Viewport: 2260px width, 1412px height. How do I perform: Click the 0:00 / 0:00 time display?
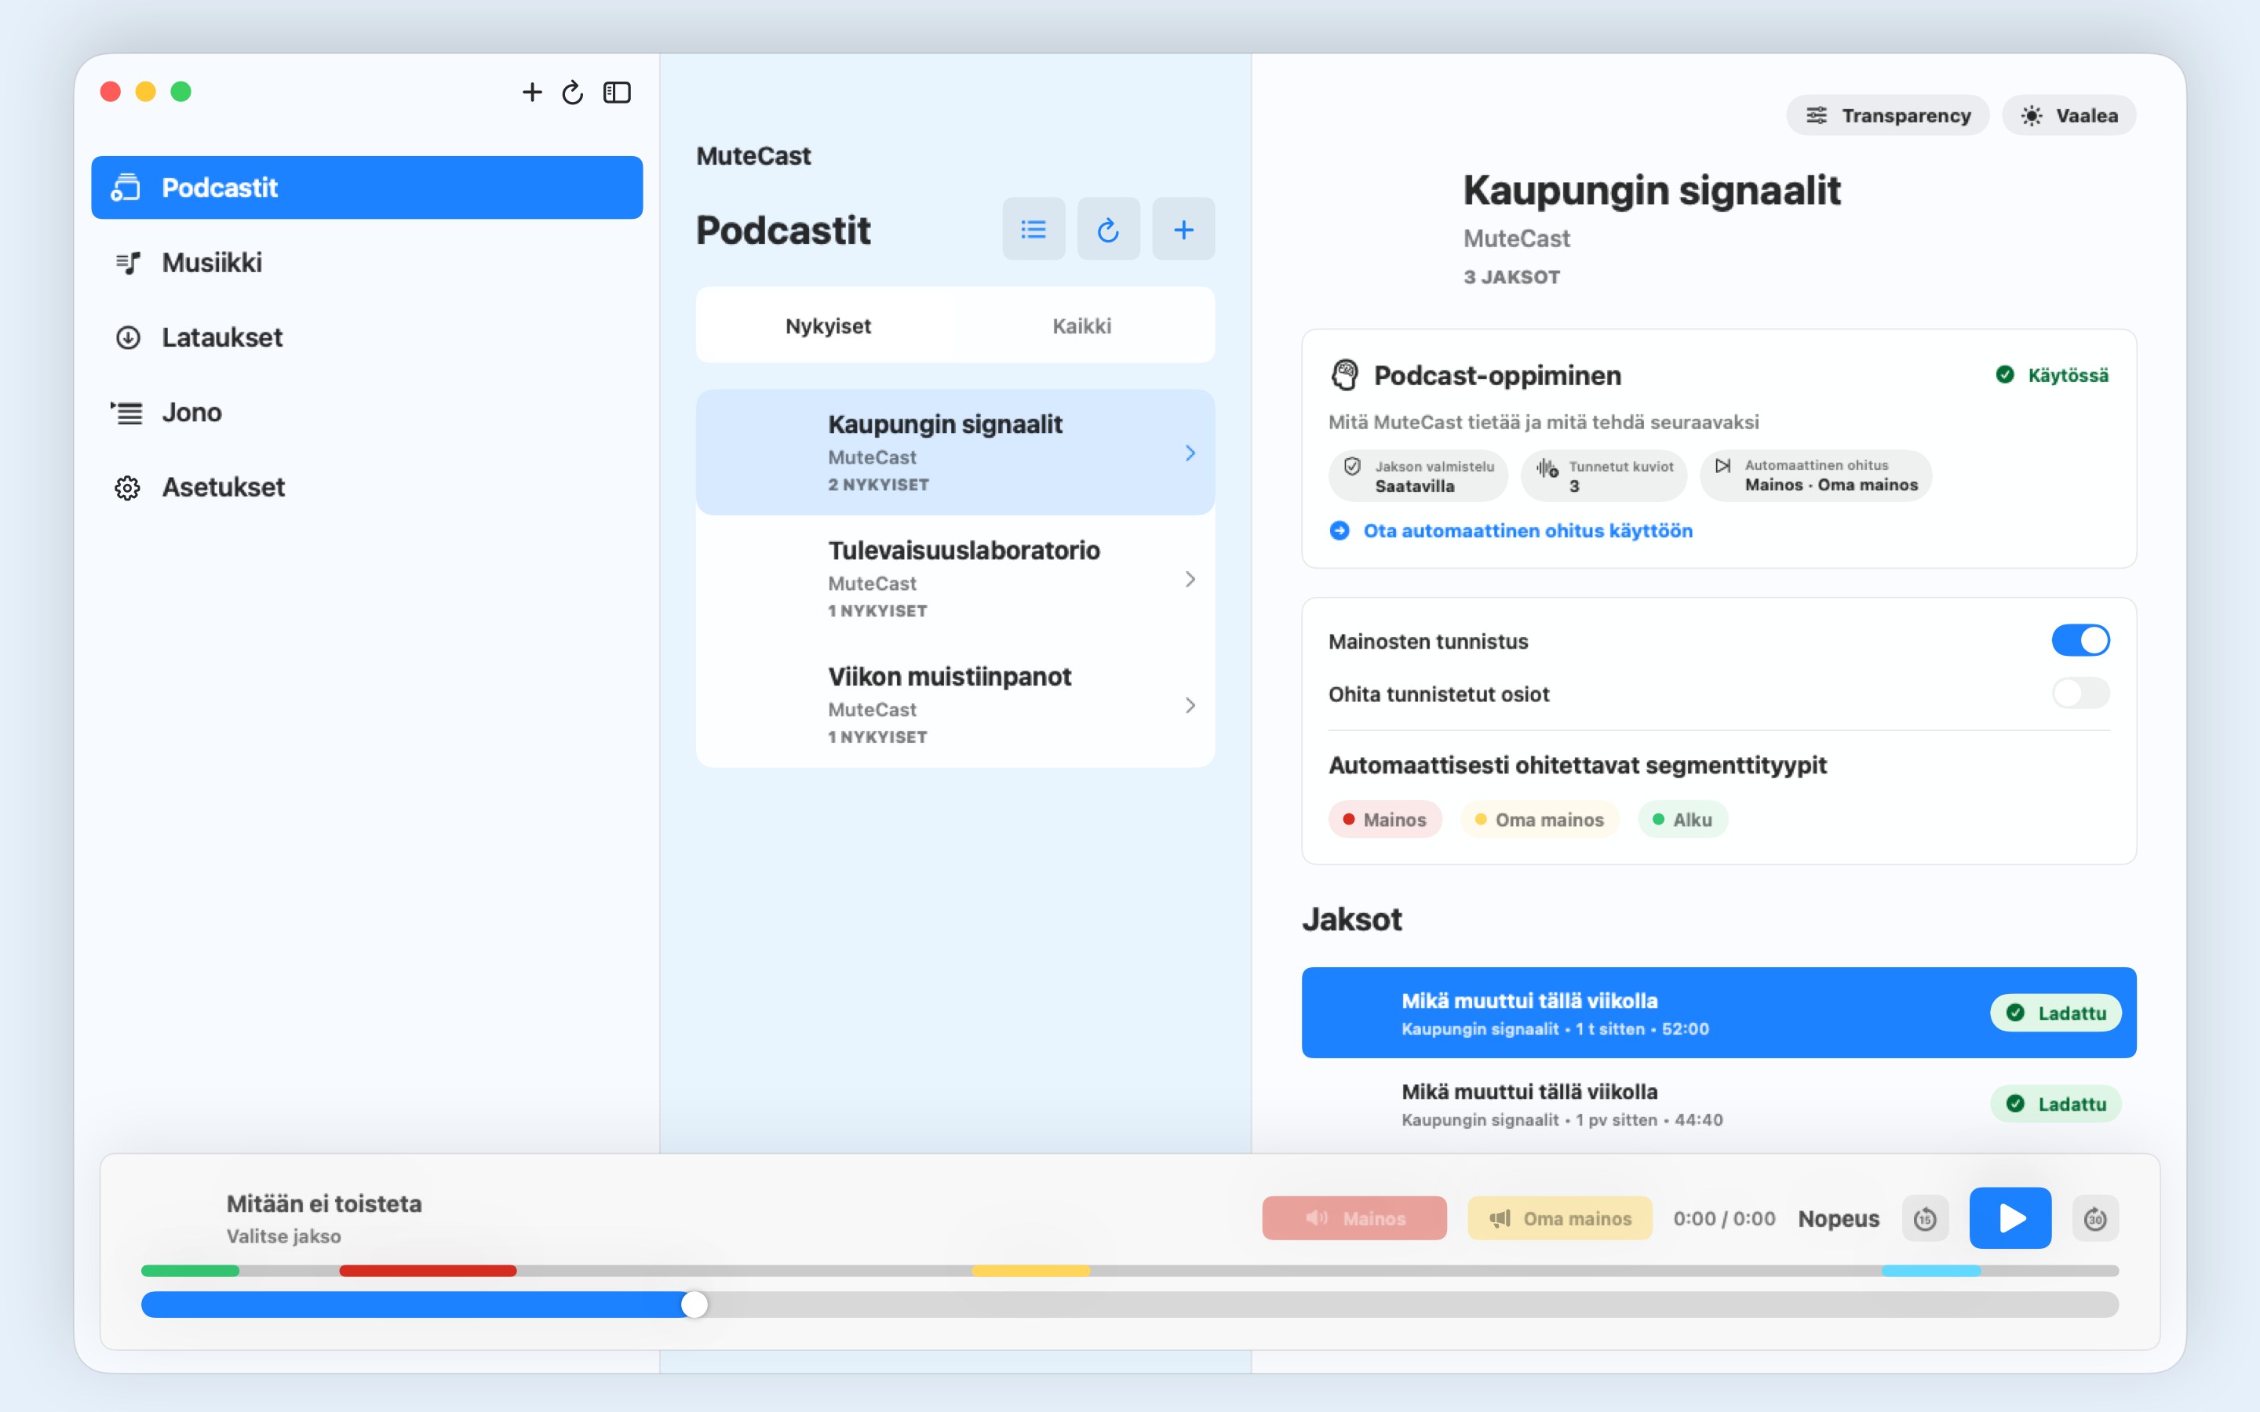click(1724, 1219)
